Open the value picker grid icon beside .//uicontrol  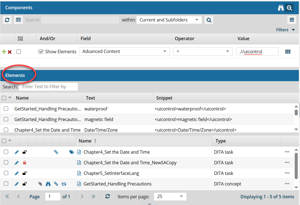pyautogui.click(x=288, y=52)
